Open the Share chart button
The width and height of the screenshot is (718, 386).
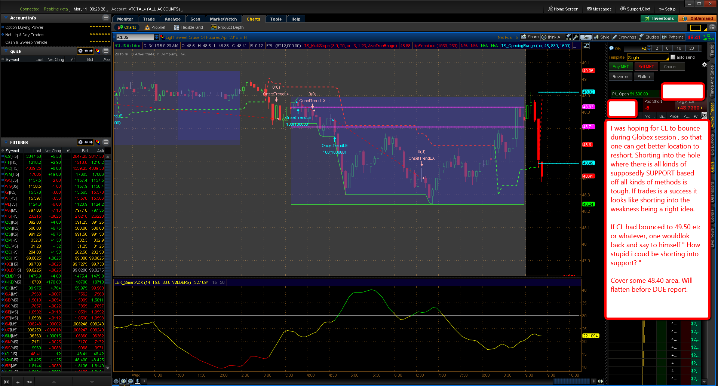click(530, 37)
